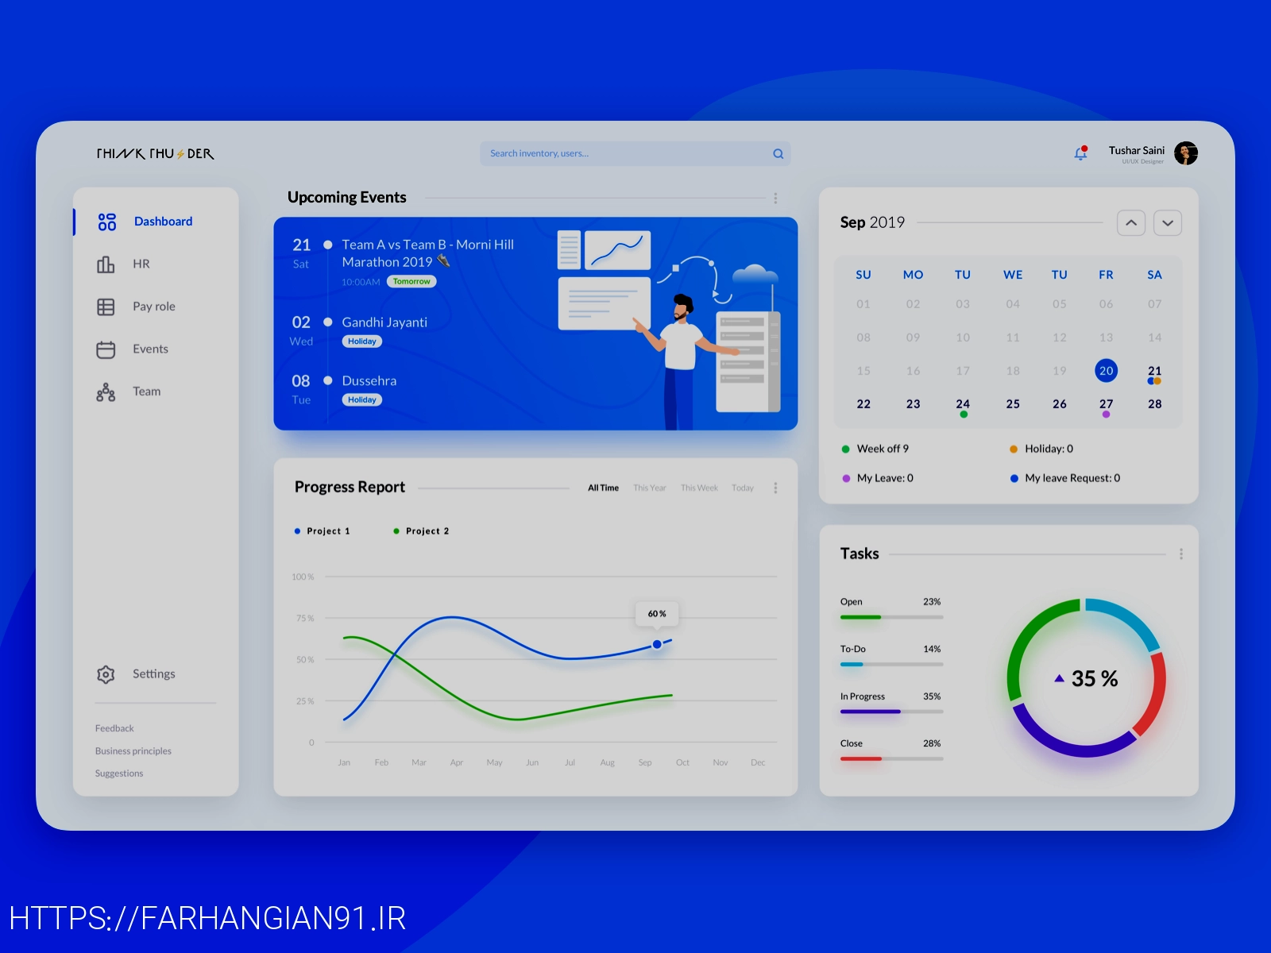Click the Open tasks progress bar

click(891, 617)
